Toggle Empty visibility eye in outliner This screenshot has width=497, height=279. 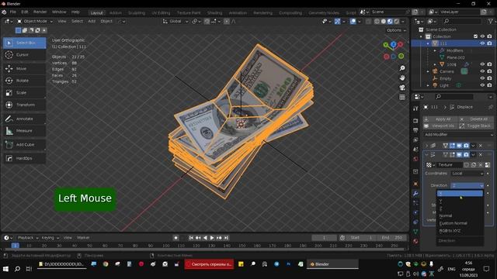[482, 78]
